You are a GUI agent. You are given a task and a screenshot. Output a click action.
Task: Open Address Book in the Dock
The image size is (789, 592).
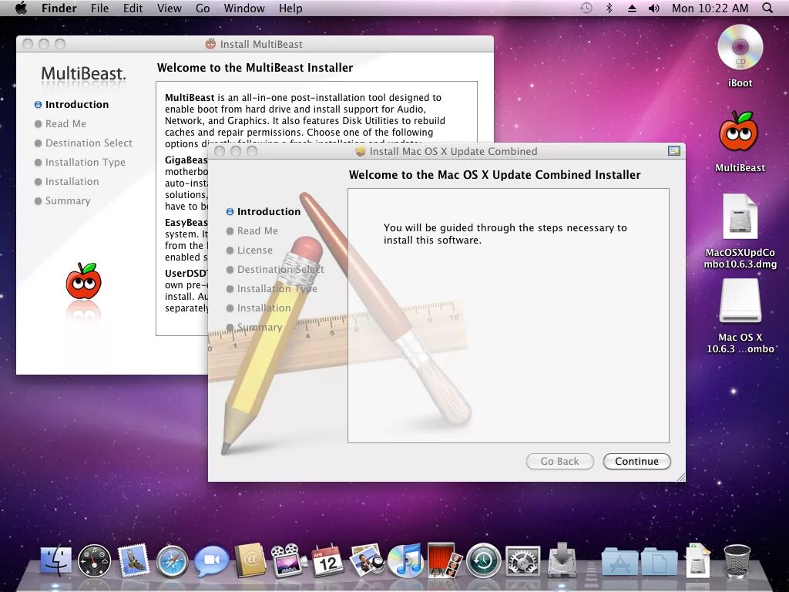pyautogui.click(x=250, y=560)
